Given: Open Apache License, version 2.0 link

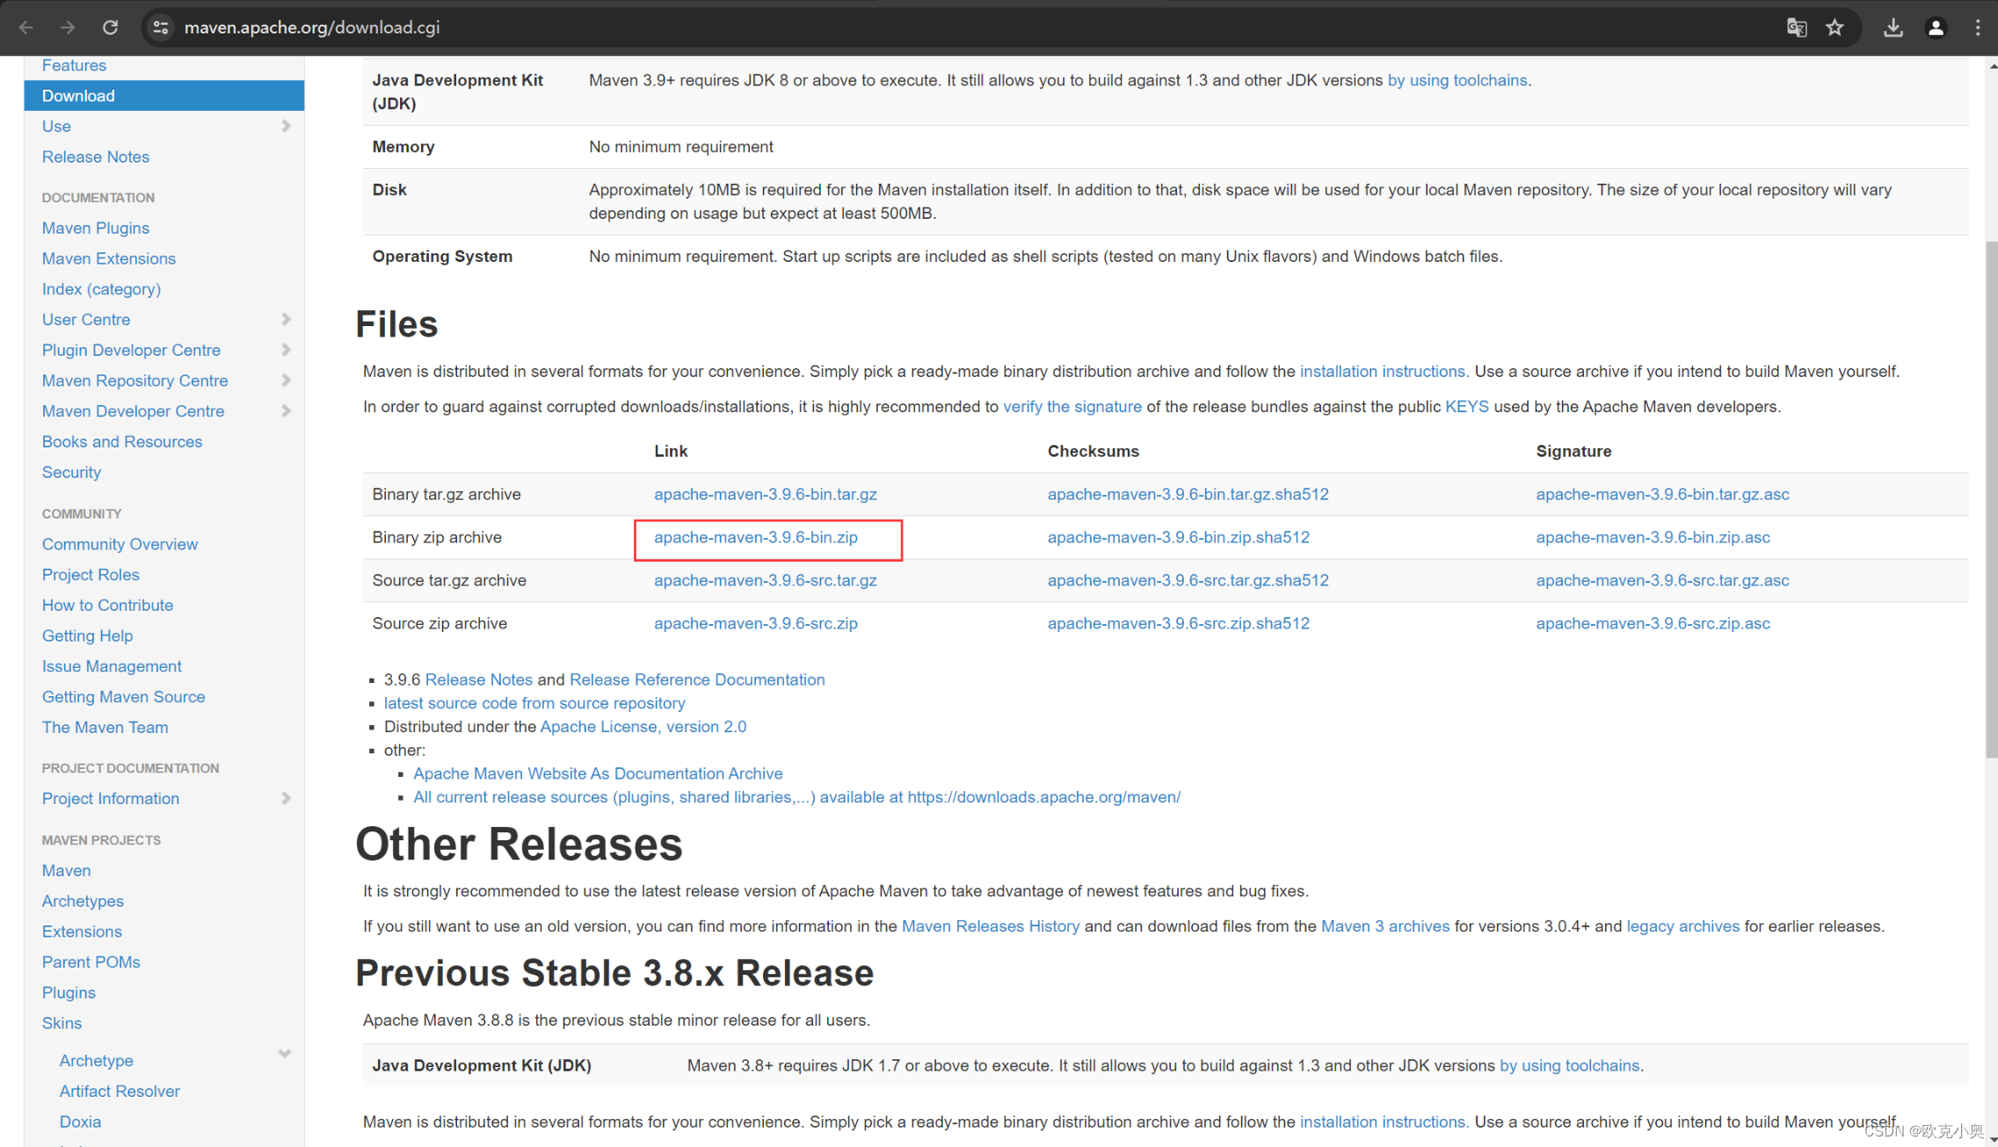Looking at the screenshot, I should click(x=643, y=727).
